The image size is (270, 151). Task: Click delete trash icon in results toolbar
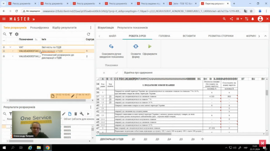coord(76,114)
